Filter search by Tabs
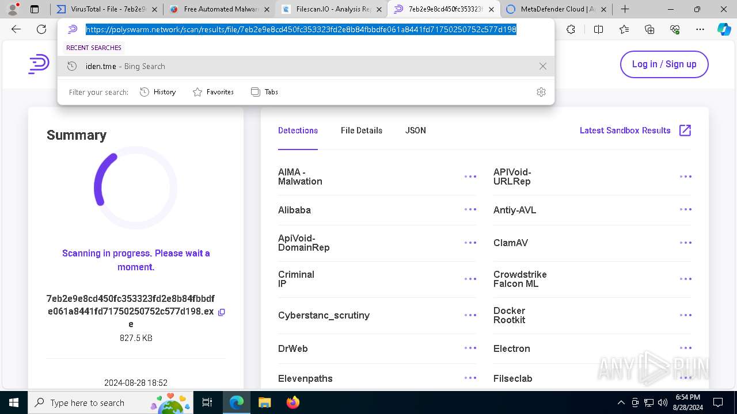This screenshot has height=414, width=737. coord(264,92)
